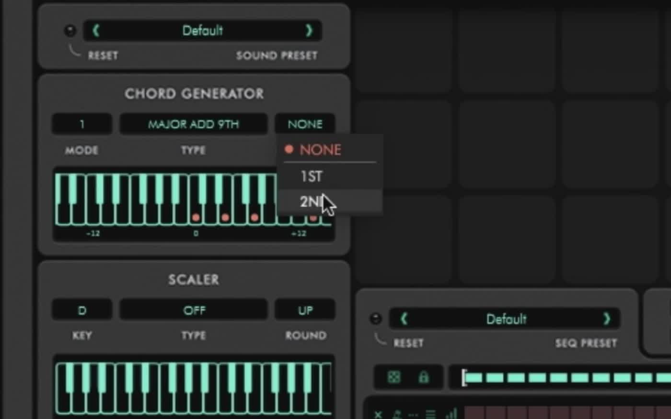Viewport: 671px width, 419px height.
Task: Select 2ND in the inversion menu
Action: [330, 201]
